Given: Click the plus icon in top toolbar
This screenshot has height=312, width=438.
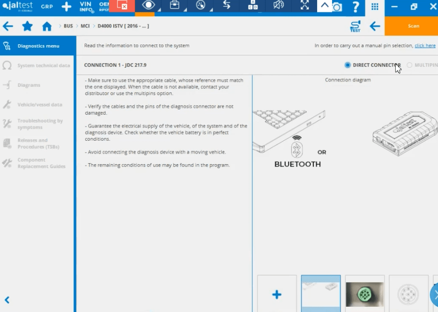Looking at the screenshot, I should (66, 7).
